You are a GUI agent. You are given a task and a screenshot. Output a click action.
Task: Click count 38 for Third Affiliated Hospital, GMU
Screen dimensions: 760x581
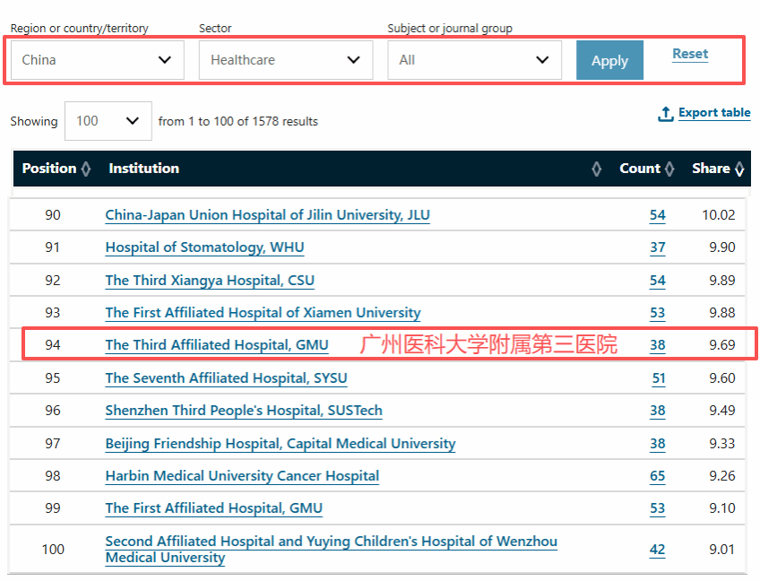tap(658, 345)
